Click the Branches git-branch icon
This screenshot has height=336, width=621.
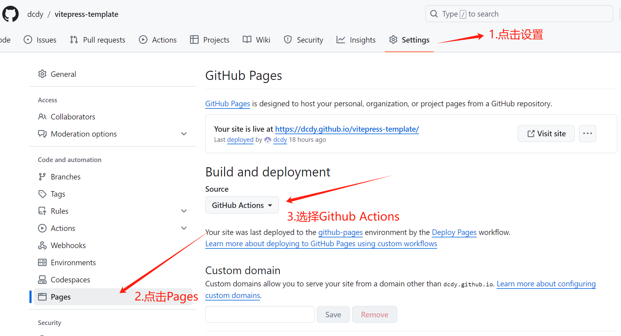pos(42,177)
